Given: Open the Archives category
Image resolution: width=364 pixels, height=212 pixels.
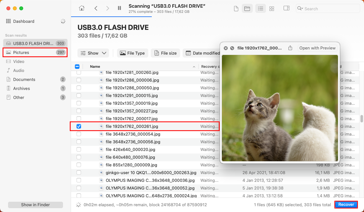Looking at the screenshot, I should [35, 88].
